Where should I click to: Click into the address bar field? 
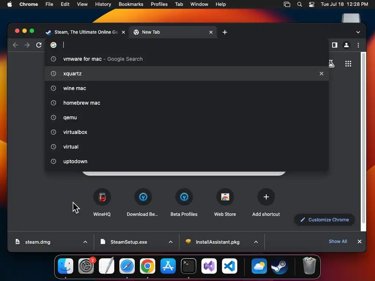pyautogui.click(x=186, y=45)
